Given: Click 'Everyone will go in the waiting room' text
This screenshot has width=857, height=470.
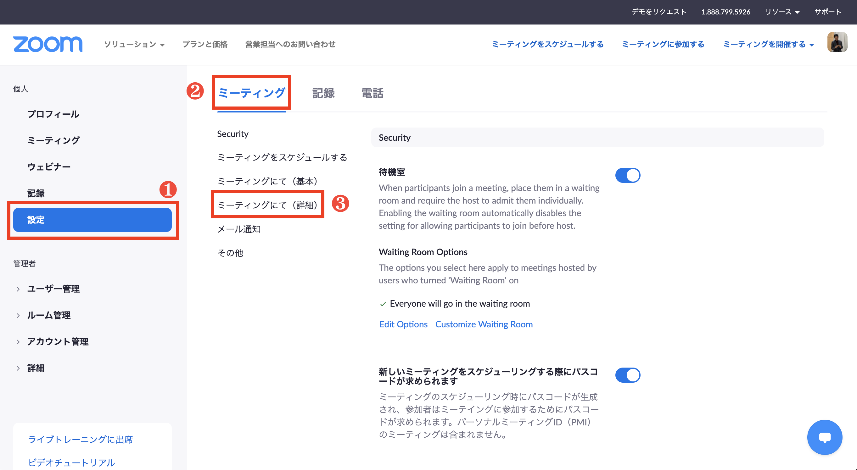Looking at the screenshot, I should pyautogui.click(x=459, y=303).
